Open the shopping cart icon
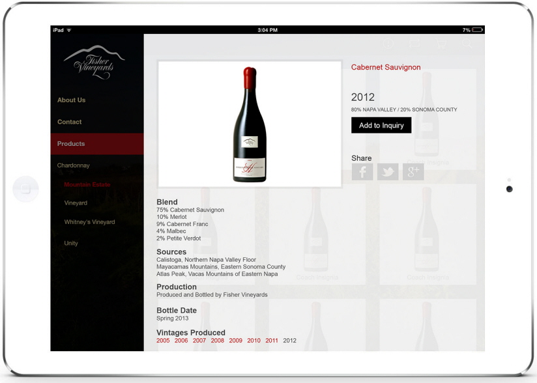The image size is (537, 383). [441, 44]
